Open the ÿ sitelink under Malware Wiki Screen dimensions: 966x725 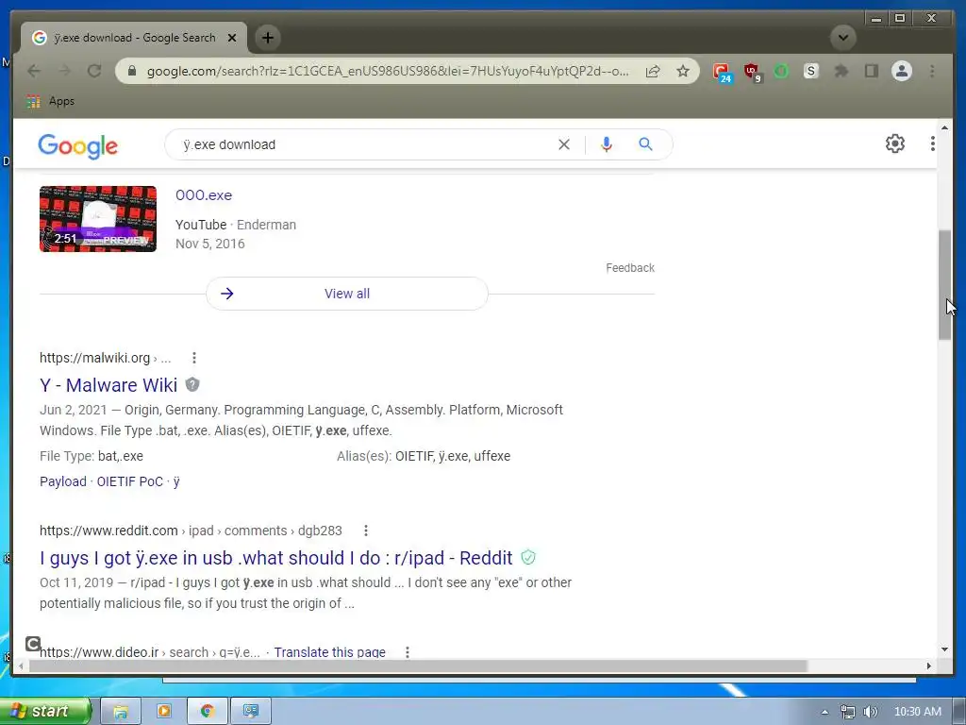coord(176,481)
